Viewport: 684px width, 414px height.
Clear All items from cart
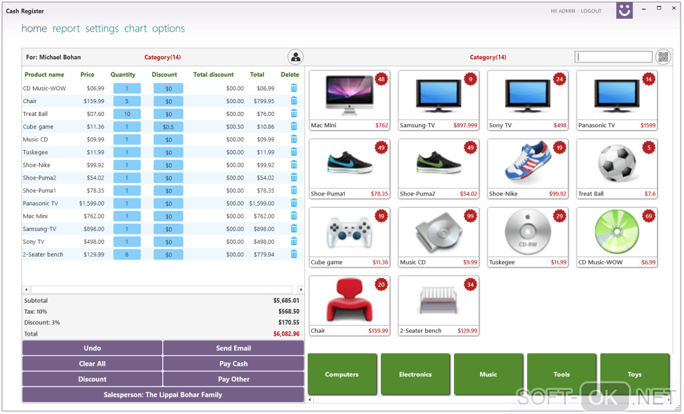92,364
